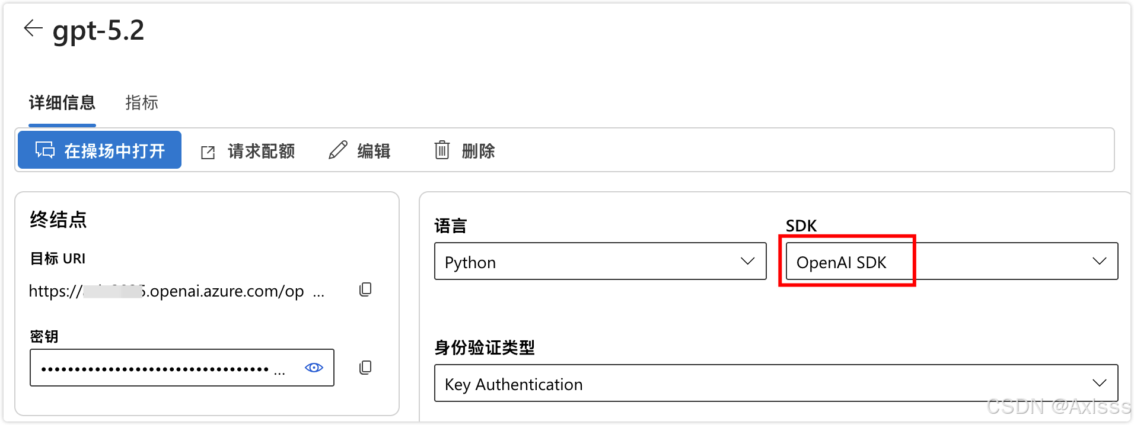
Task: Go back using the left arrow
Action: pyautogui.click(x=33, y=28)
